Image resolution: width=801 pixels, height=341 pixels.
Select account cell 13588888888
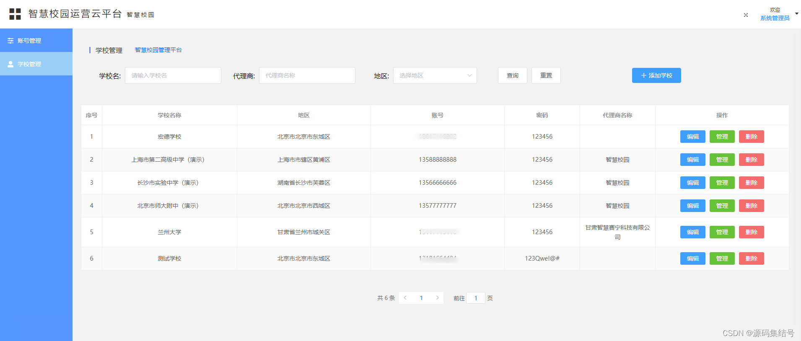(438, 160)
